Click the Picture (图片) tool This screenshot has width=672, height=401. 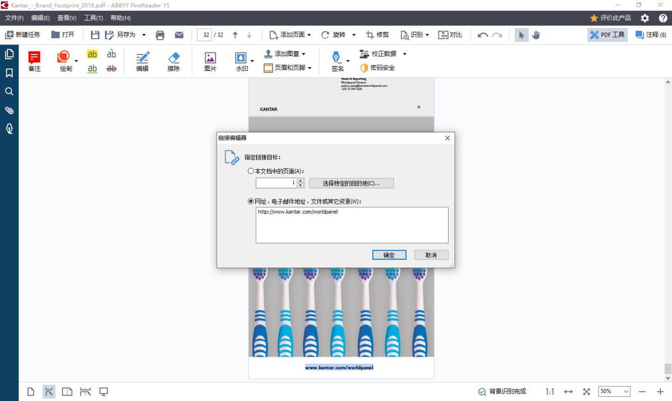pos(210,61)
